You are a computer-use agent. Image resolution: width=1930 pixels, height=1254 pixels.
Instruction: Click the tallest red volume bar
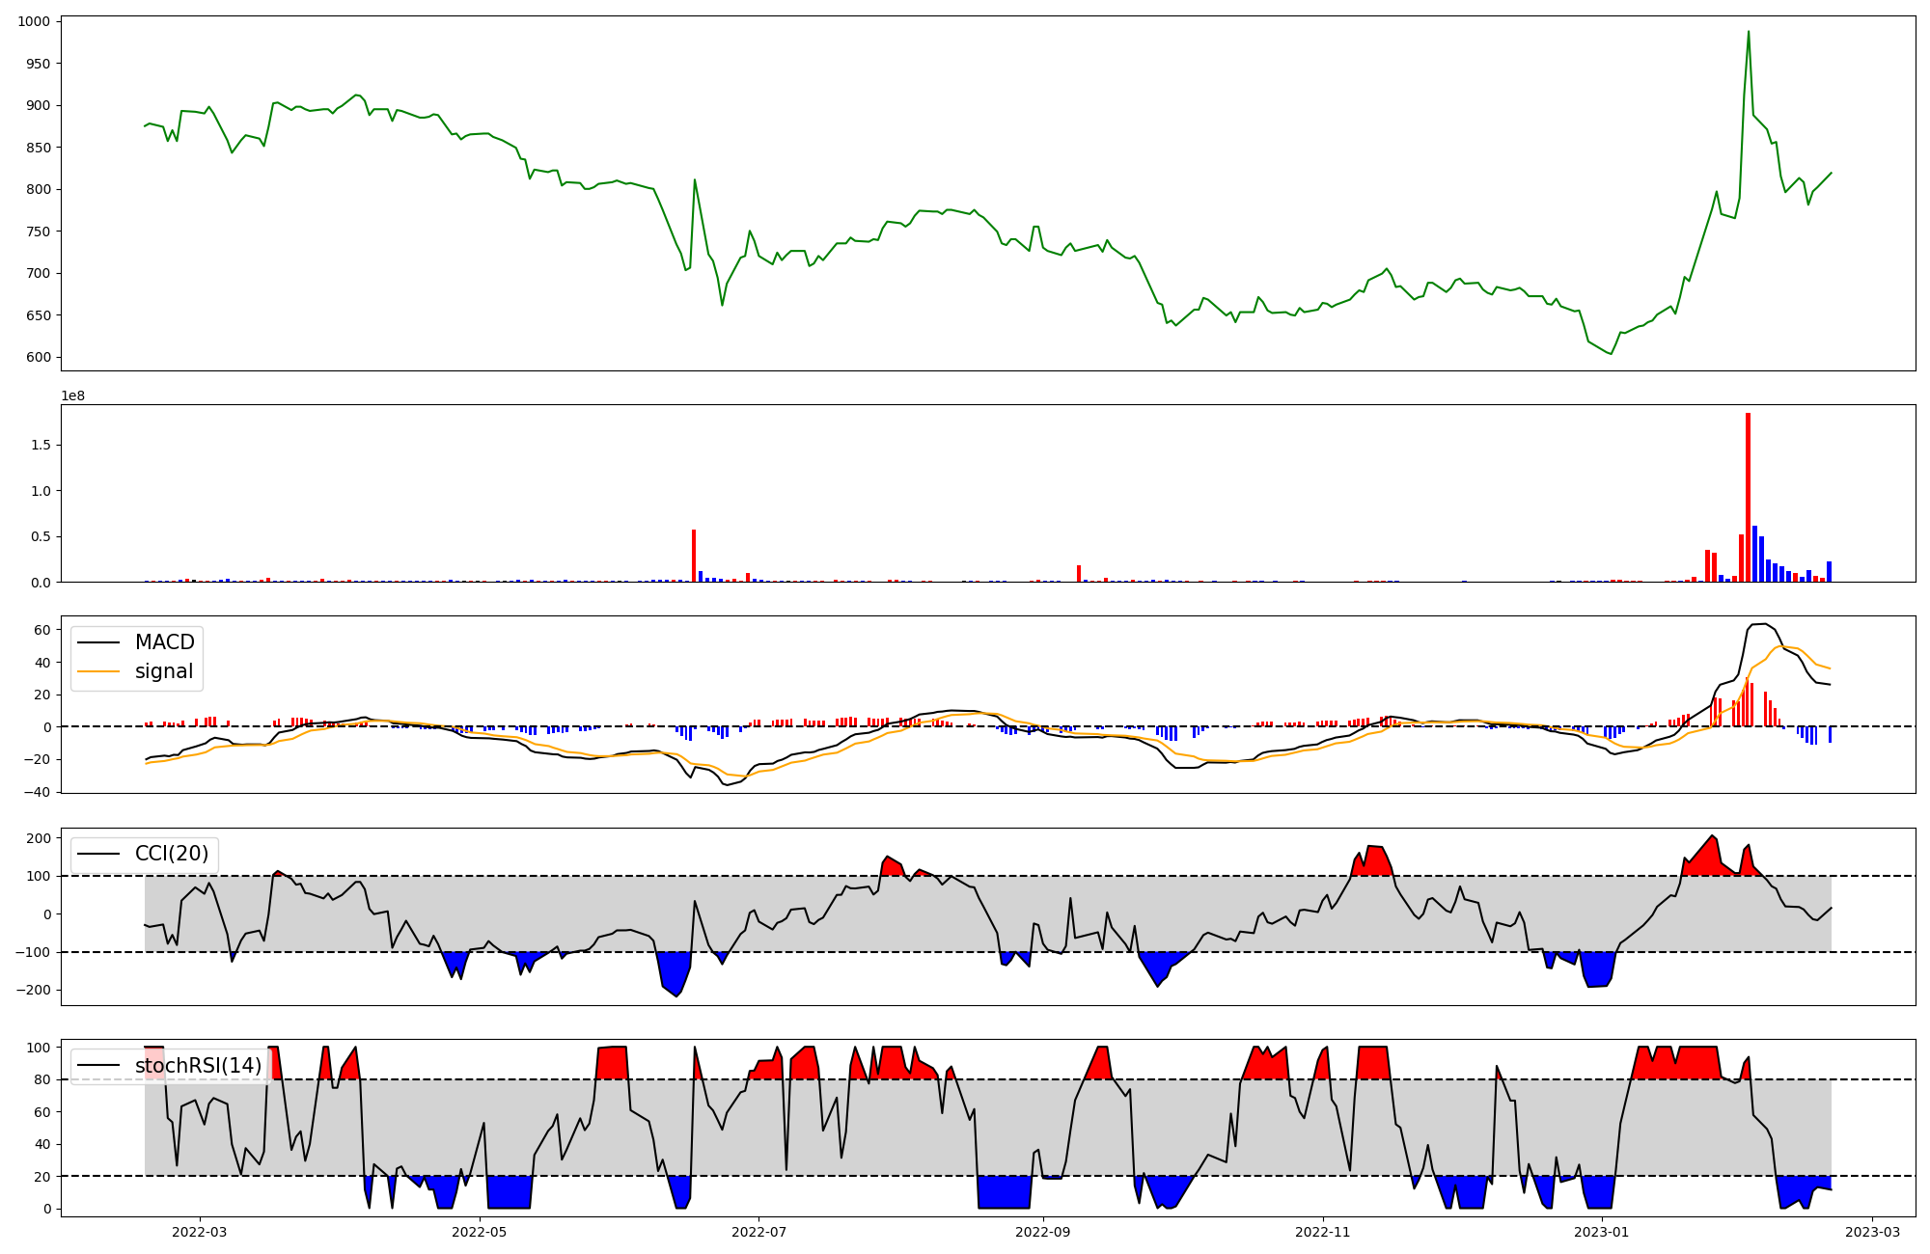click(1748, 497)
